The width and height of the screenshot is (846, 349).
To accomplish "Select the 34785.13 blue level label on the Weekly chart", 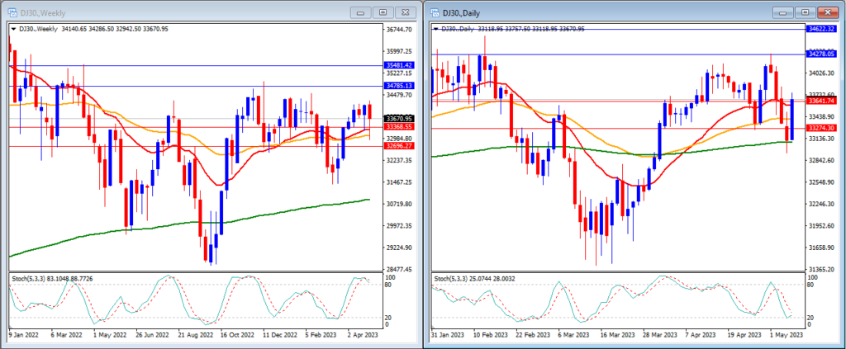I will click(x=399, y=86).
